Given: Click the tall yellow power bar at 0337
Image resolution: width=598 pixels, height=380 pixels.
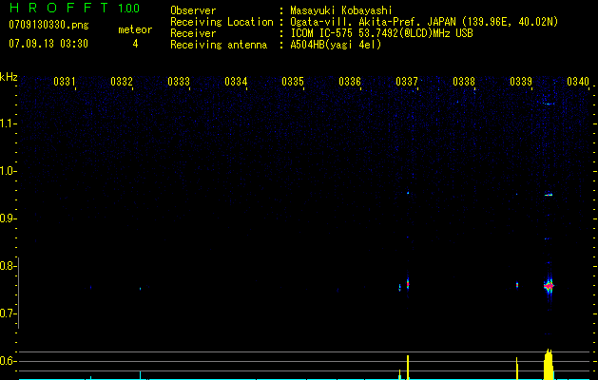Looking at the screenshot, I should [x=408, y=367].
